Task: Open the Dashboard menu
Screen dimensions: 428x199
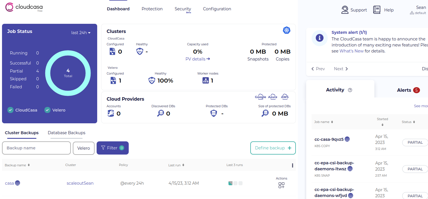Action: coord(118,9)
